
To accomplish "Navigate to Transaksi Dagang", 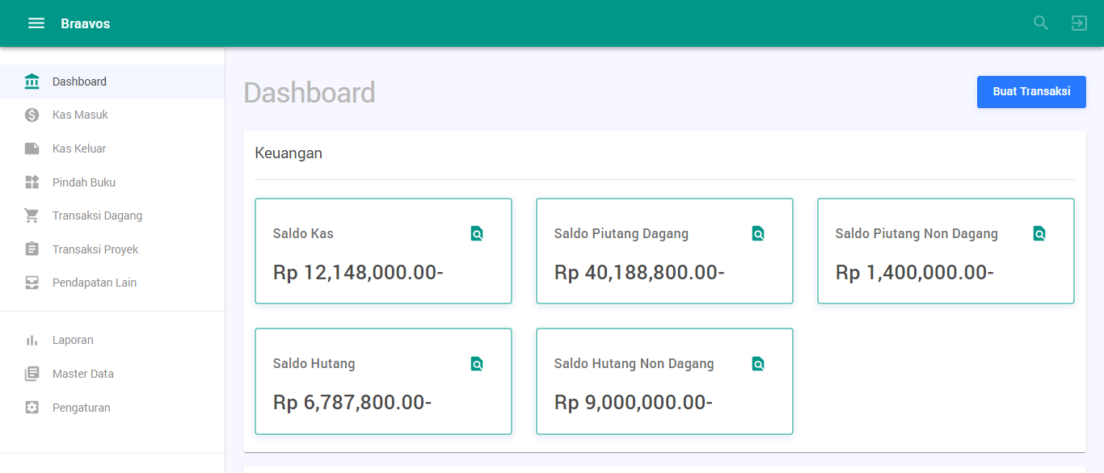I will (x=97, y=216).
